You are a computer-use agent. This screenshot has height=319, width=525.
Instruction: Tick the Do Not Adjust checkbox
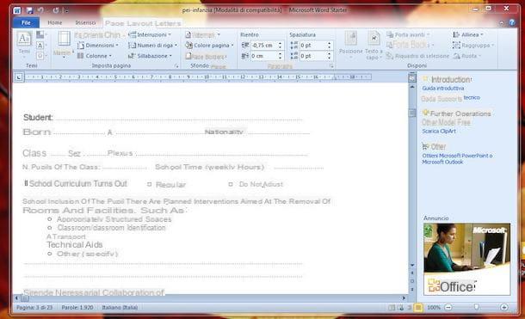tap(231, 184)
